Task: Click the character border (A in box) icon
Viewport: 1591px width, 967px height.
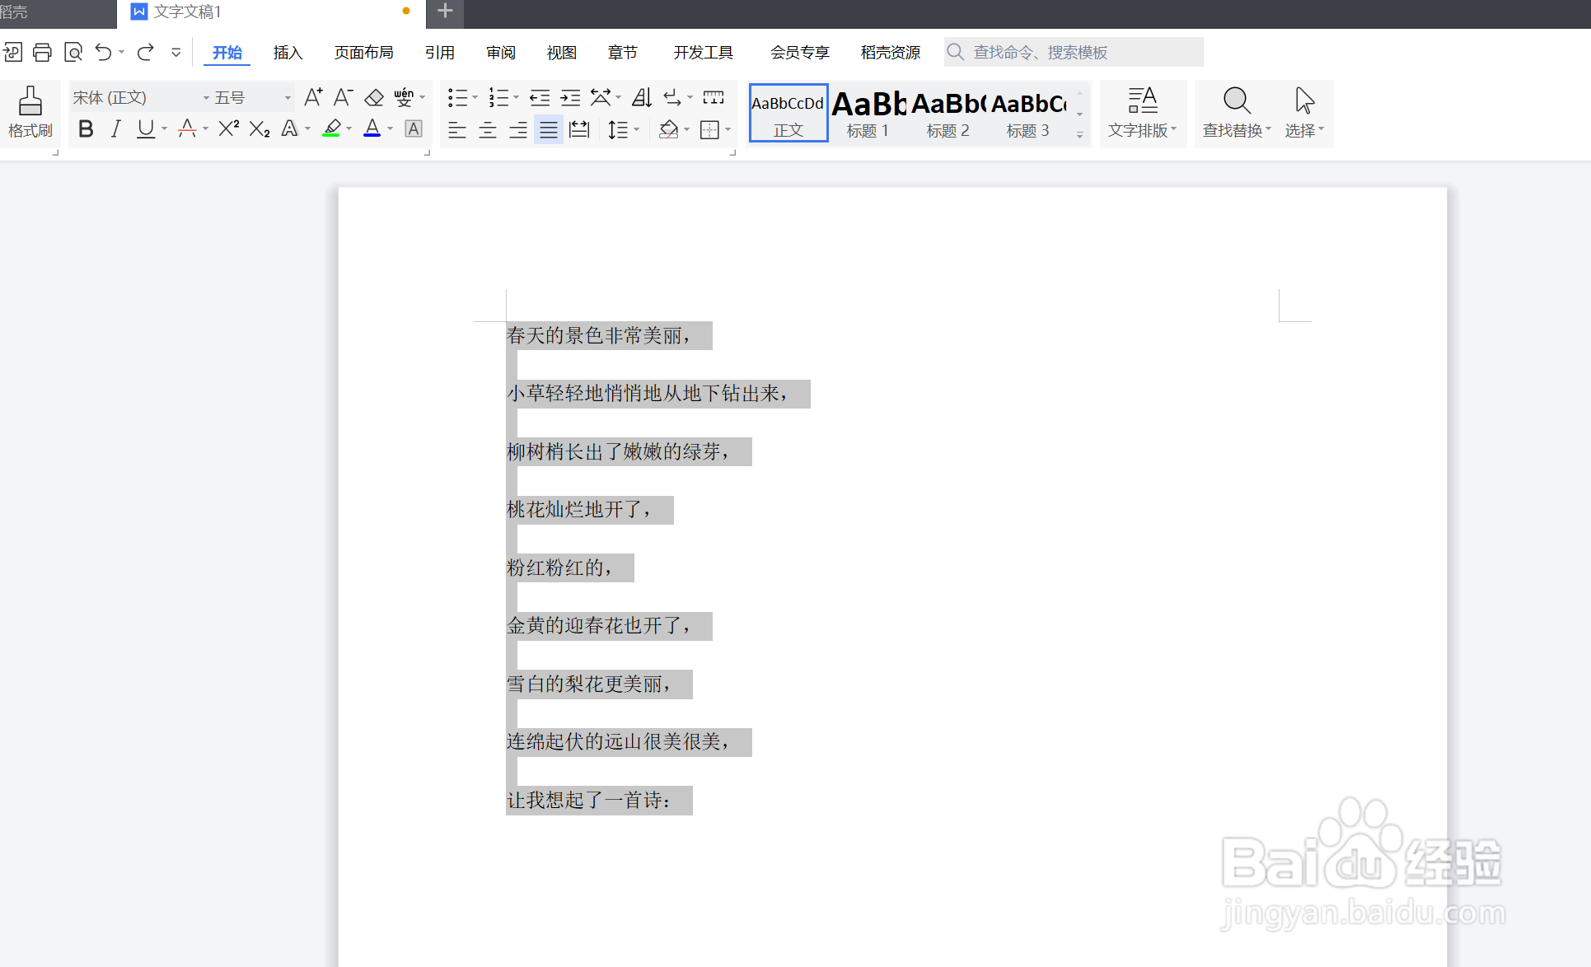Action: [x=414, y=128]
